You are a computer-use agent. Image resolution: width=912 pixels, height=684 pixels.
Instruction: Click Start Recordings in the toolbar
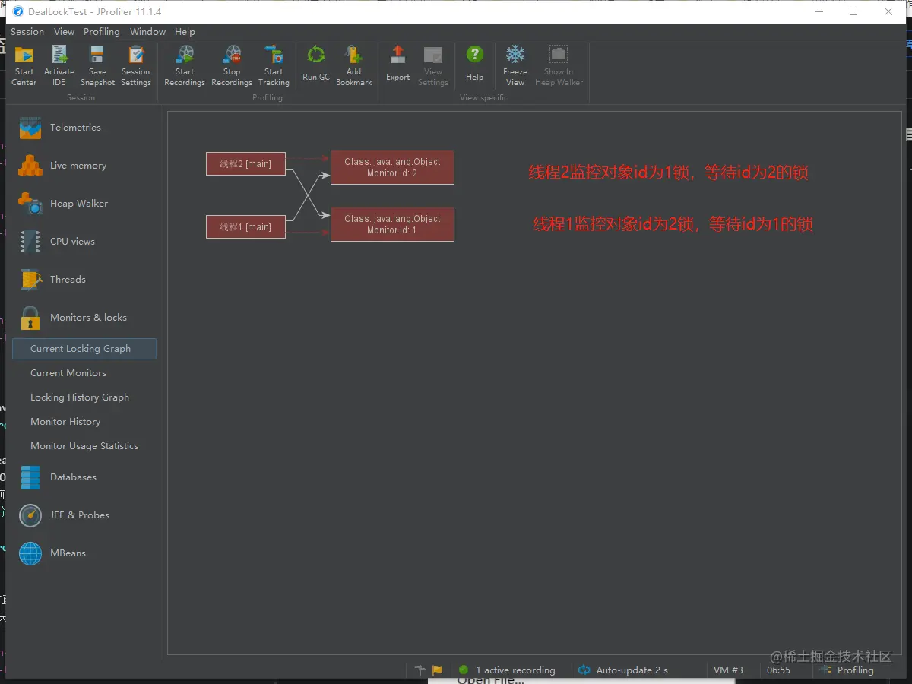tap(185, 66)
